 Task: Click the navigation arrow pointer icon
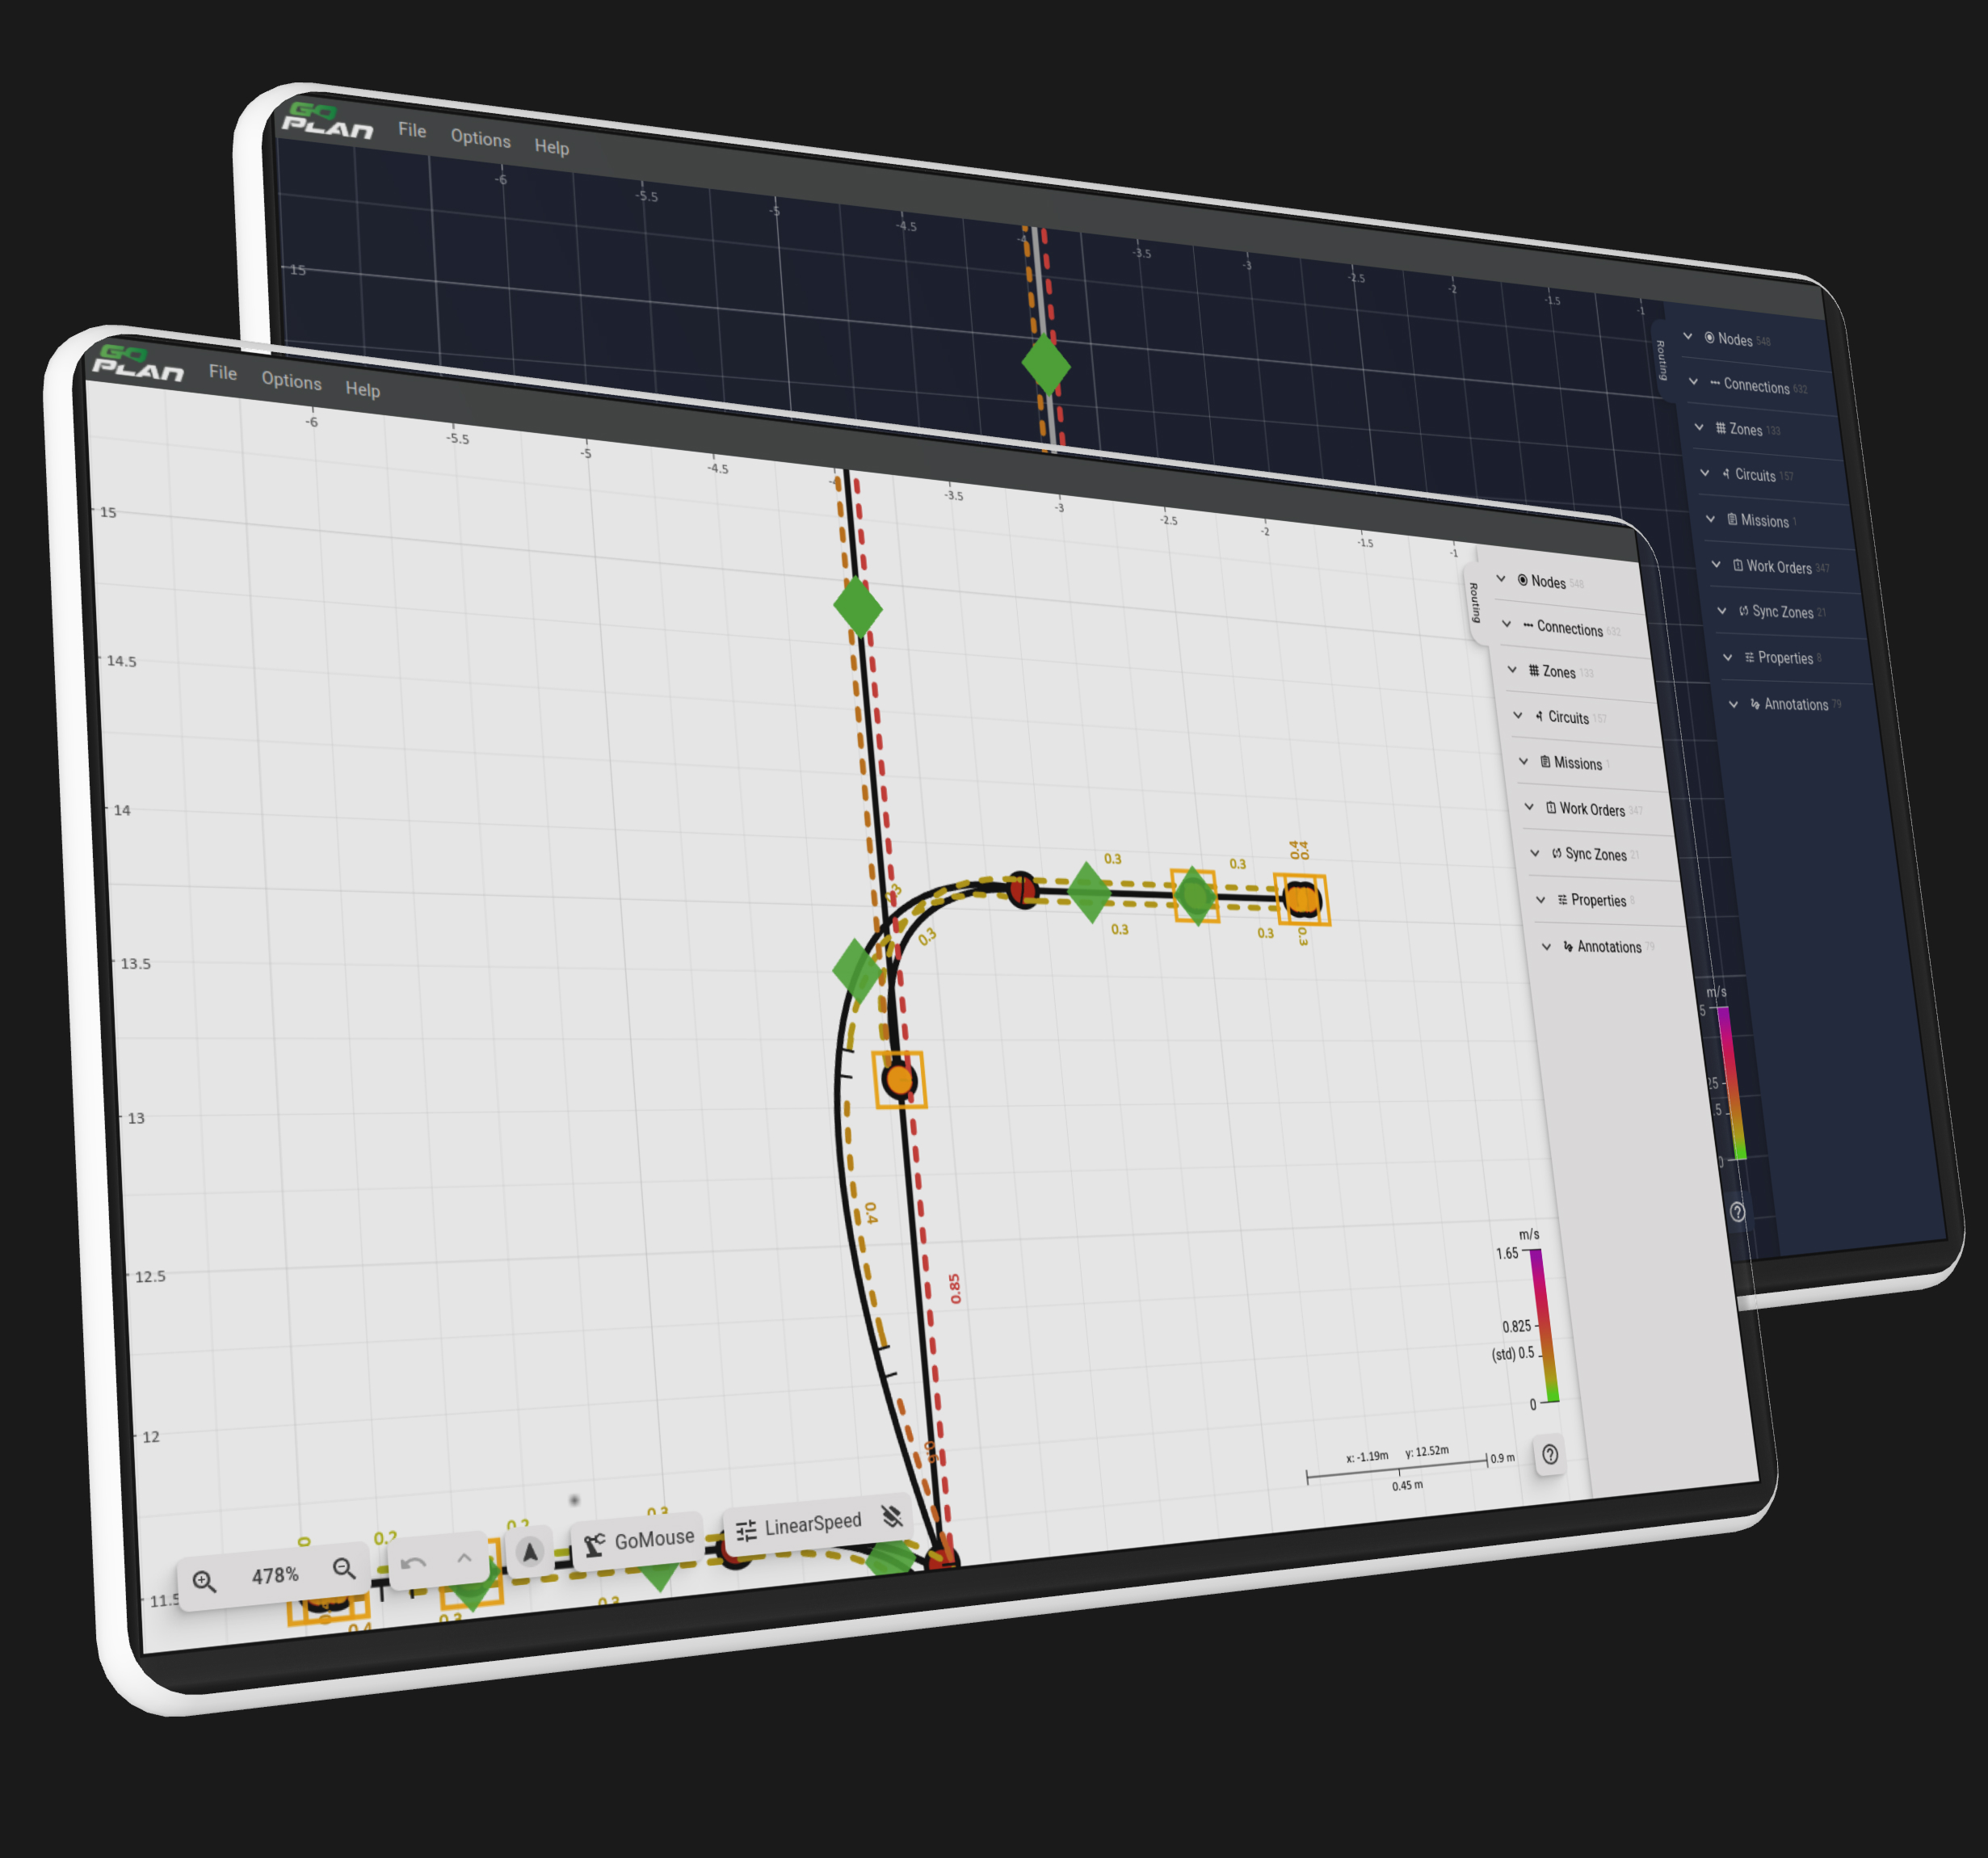click(530, 1551)
